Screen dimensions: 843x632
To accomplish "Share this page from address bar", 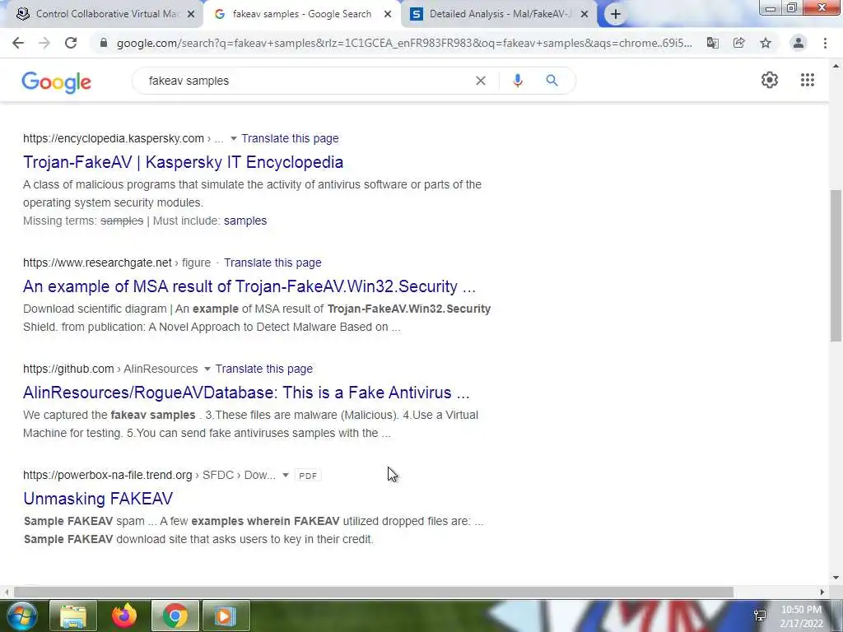I will pyautogui.click(x=738, y=43).
